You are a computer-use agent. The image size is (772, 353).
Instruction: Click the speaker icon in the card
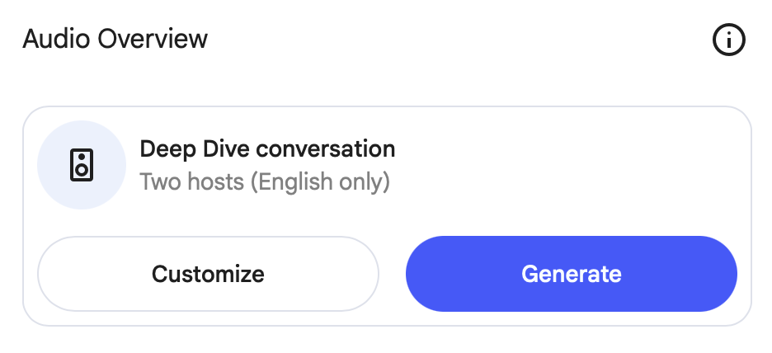[x=82, y=165]
